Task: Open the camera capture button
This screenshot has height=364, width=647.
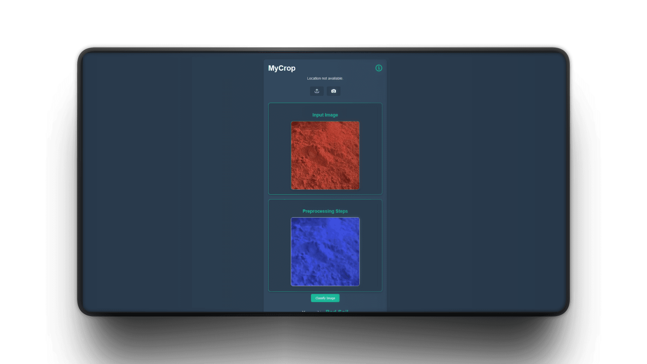Action: pos(334,91)
